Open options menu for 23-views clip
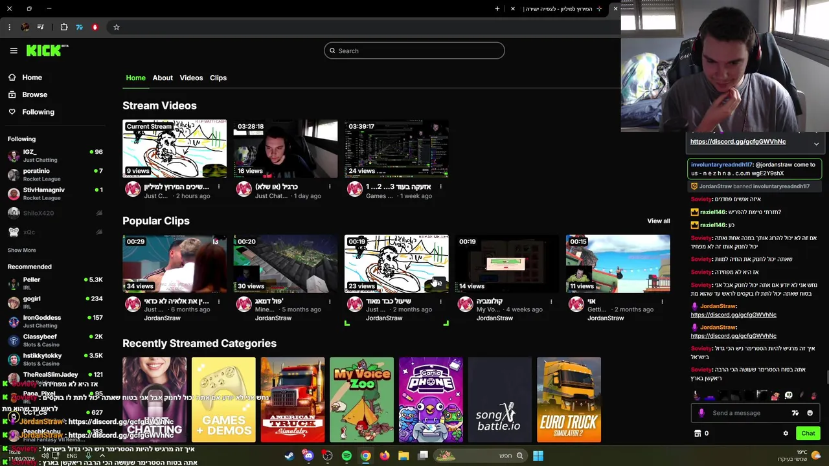Viewport: 829px width, 466px height. (x=440, y=302)
